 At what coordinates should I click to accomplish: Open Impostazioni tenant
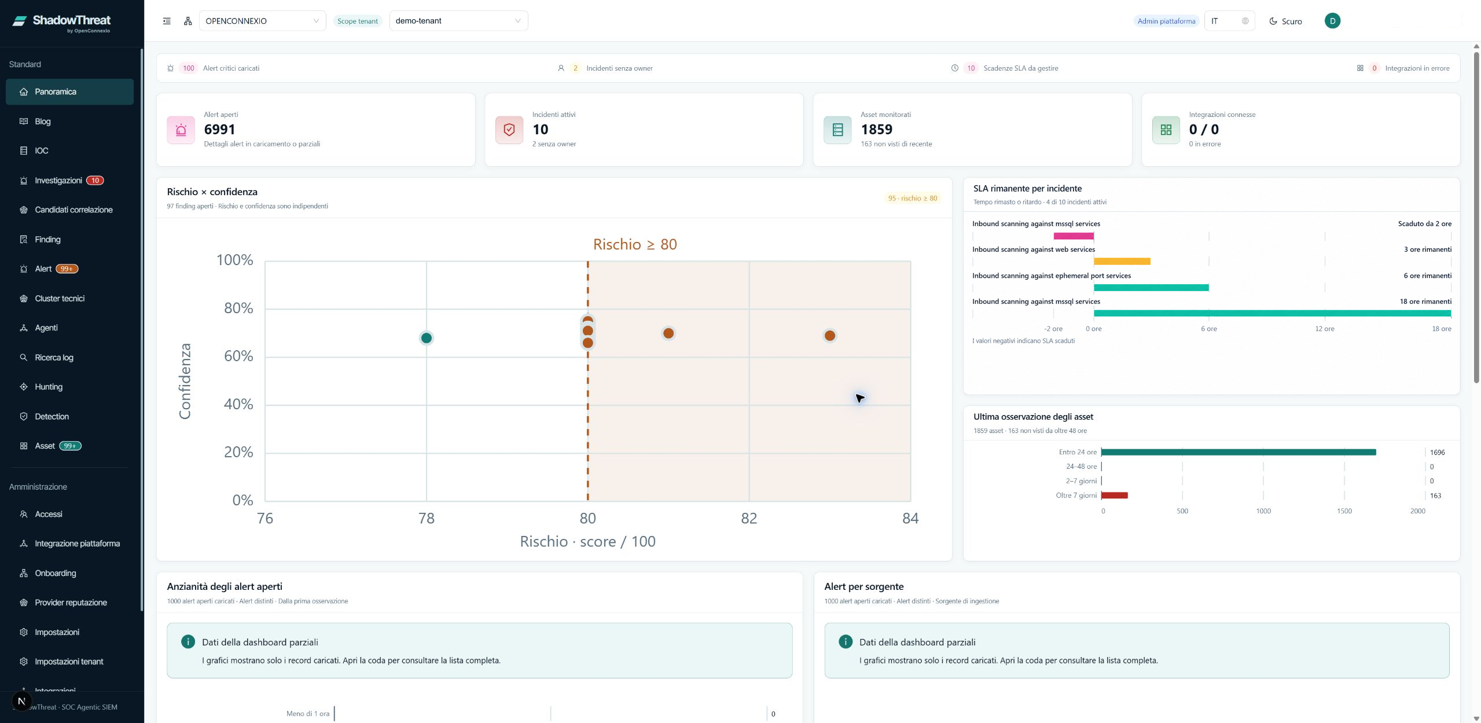69,662
